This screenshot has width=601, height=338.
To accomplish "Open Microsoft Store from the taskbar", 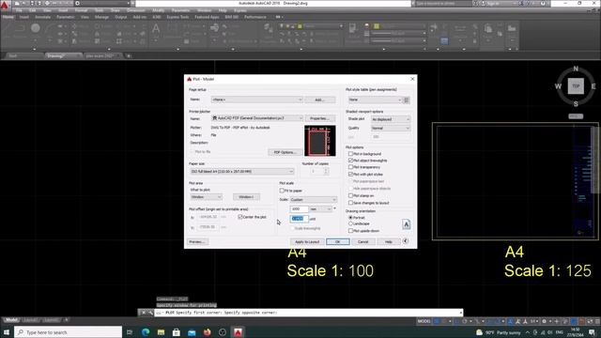I will click(x=177, y=331).
